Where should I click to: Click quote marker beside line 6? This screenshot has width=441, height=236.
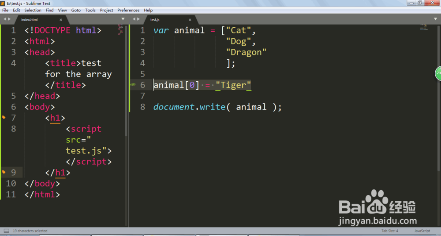tap(133, 85)
